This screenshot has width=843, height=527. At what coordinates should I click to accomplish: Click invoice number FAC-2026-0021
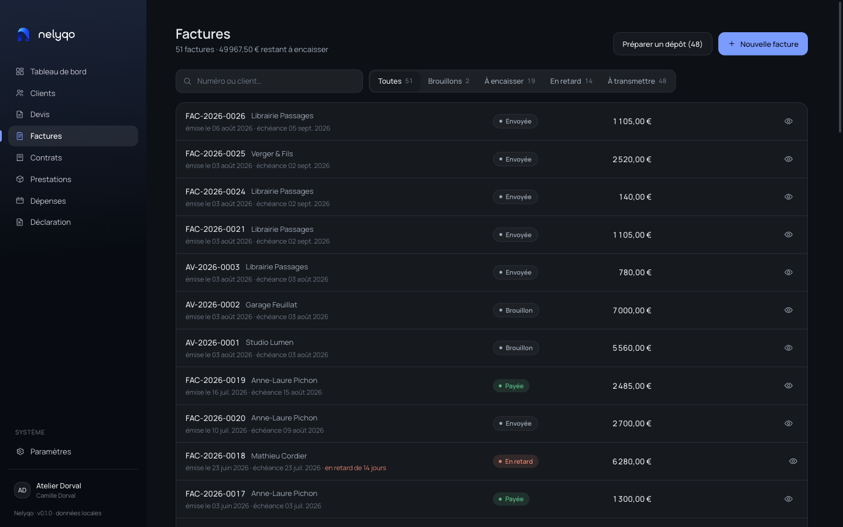click(x=215, y=230)
